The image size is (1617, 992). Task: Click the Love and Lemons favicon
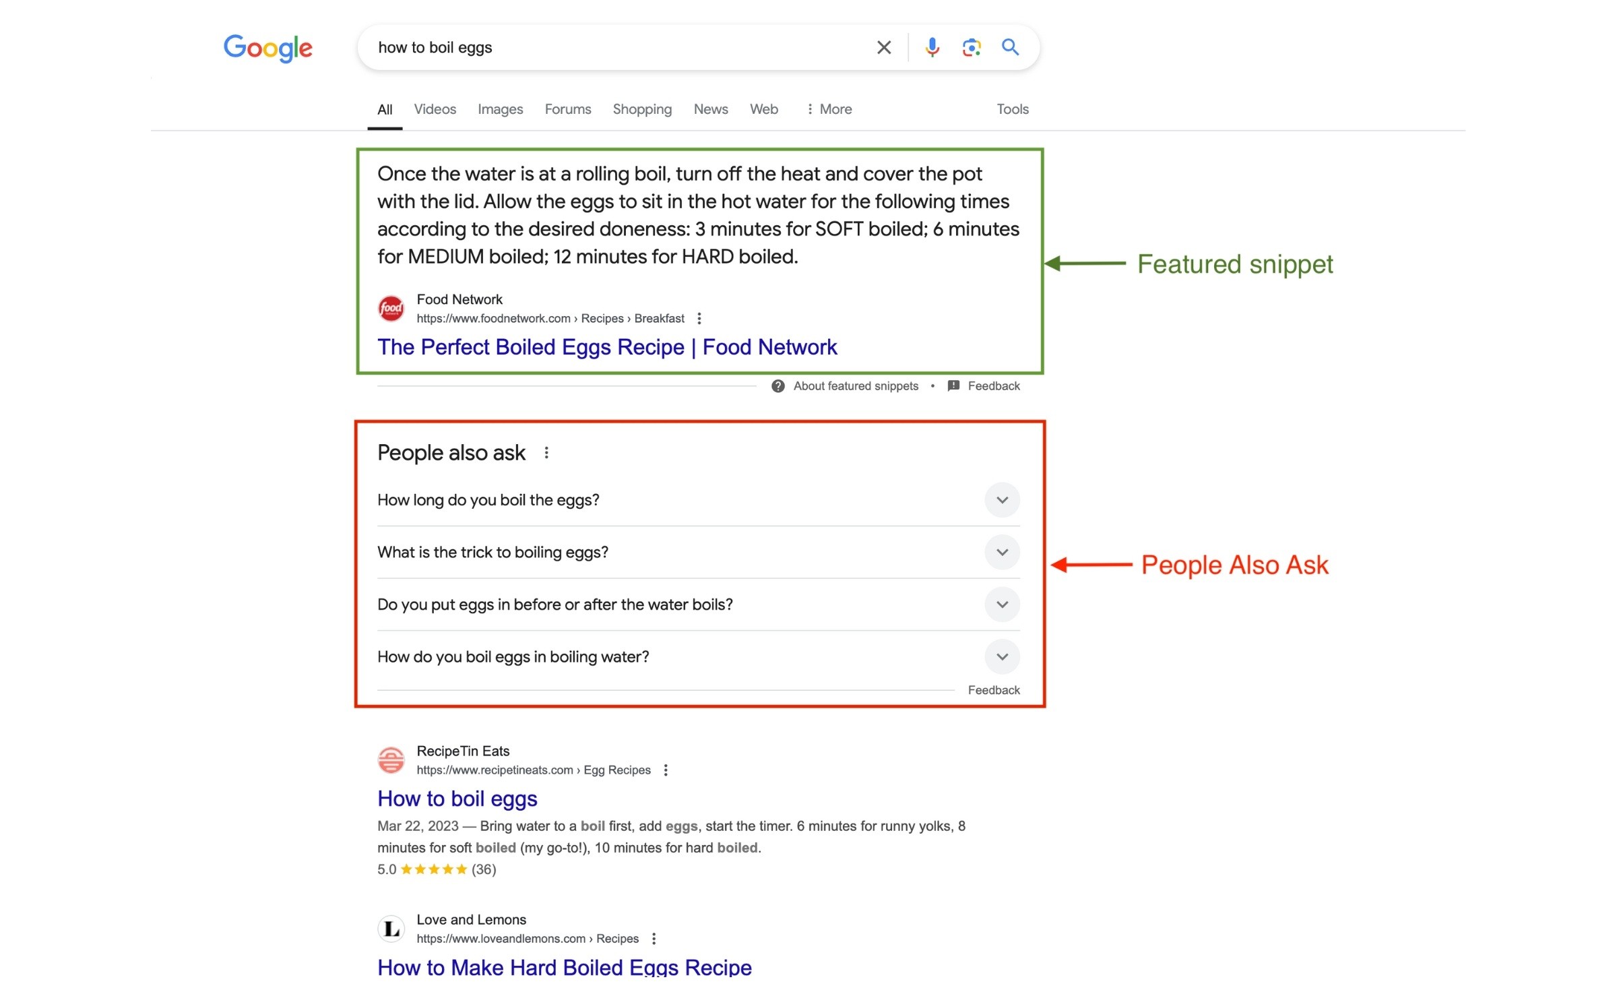pyautogui.click(x=391, y=929)
